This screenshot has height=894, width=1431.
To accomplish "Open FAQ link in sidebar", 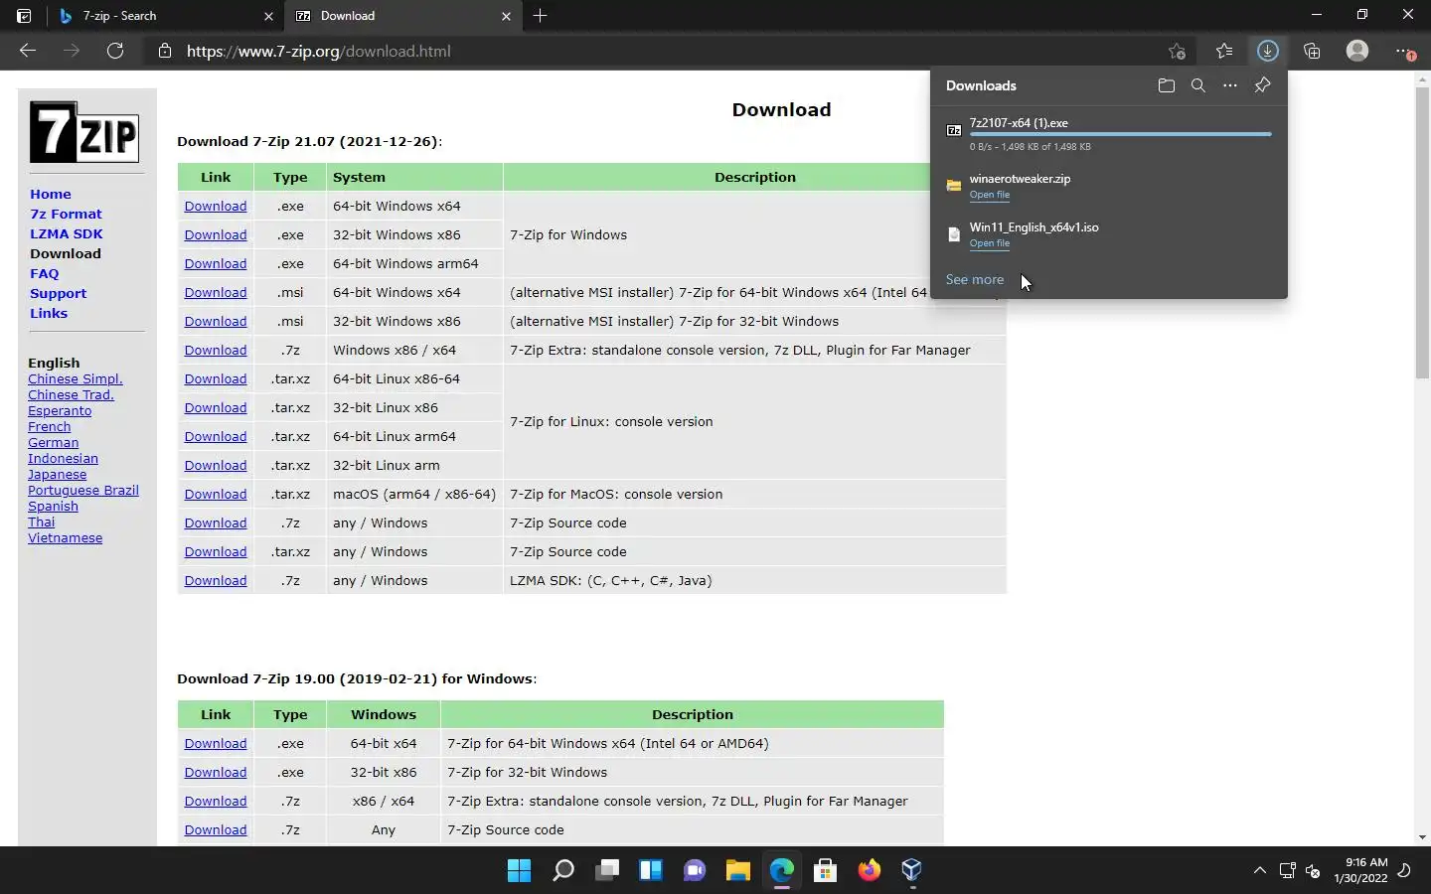I will click(x=45, y=274).
